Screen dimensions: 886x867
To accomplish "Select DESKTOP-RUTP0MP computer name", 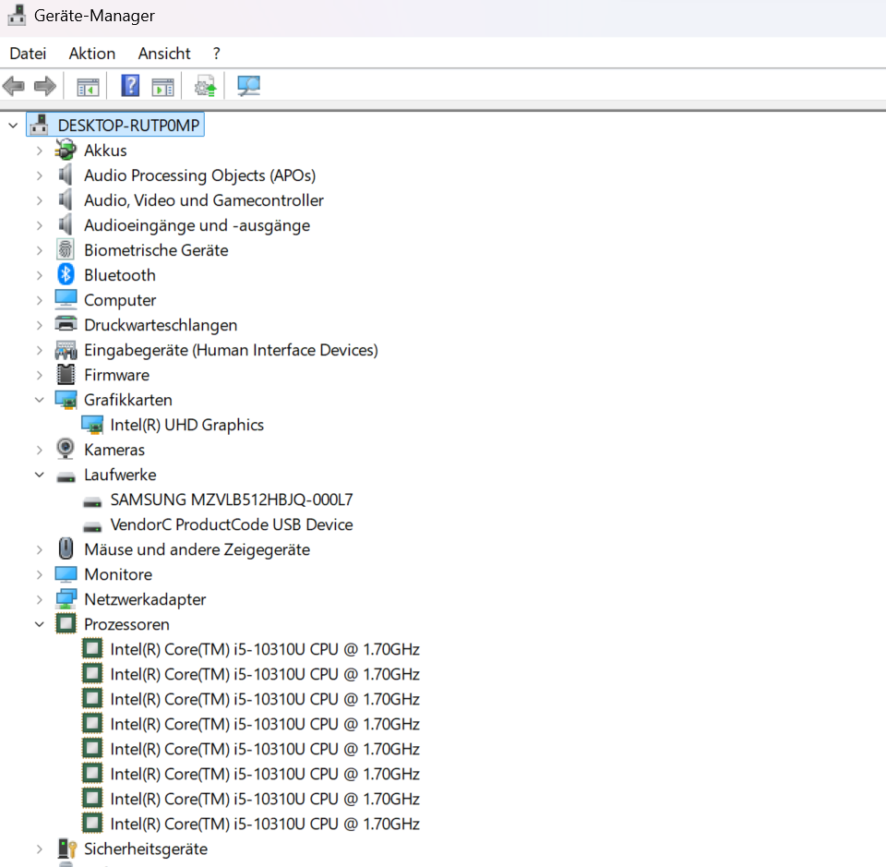I will click(x=129, y=125).
